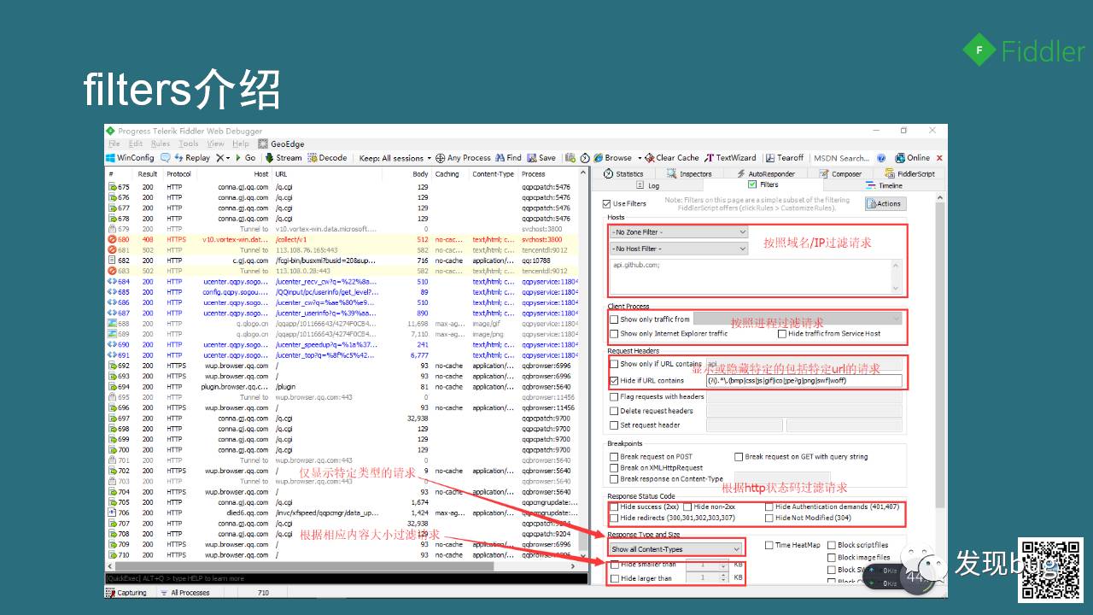Viewport: 1093px width, 615px height.
Task: Open the Rules menu
Action: pyautogui.click(x=161, y=143)
